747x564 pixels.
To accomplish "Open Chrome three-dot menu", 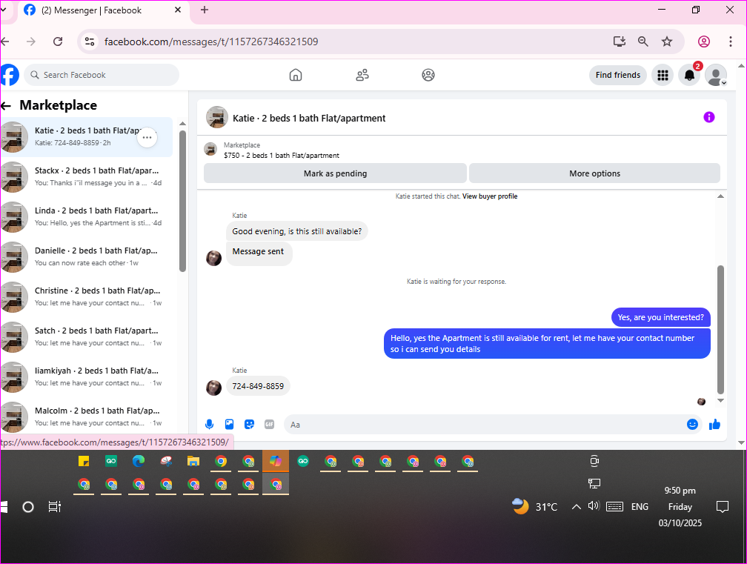I will click(x=731, y=42).
